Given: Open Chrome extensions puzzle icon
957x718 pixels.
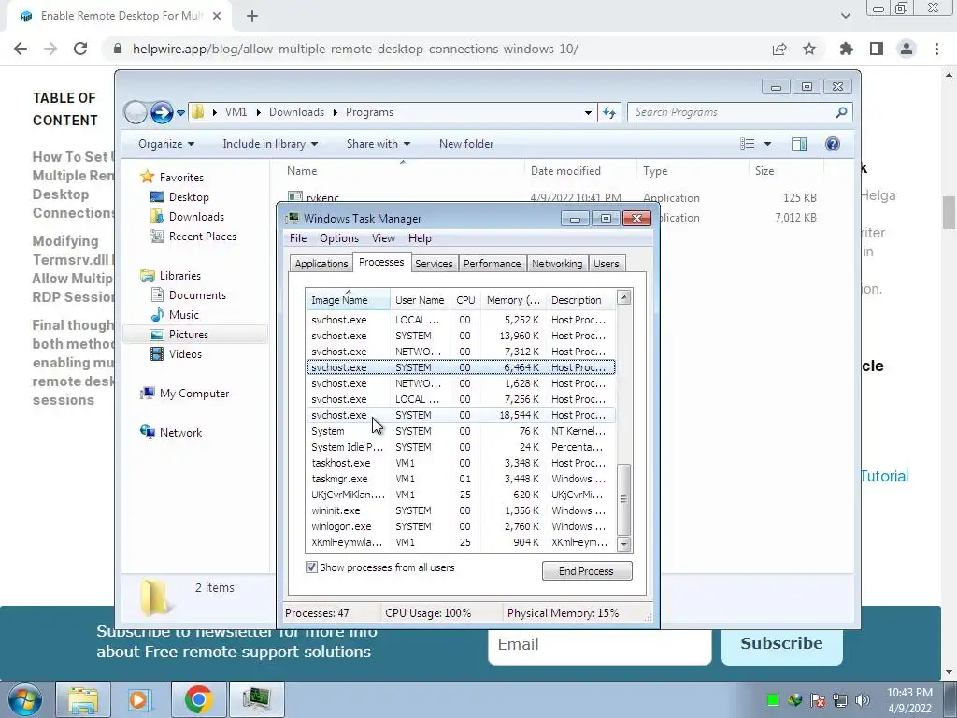Looking at the screenshot, I should tap(847, 49).
